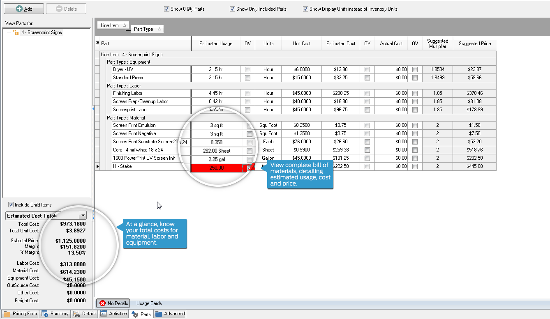
Task: Click the red X No Details icon
Action: tap(102, 303)
